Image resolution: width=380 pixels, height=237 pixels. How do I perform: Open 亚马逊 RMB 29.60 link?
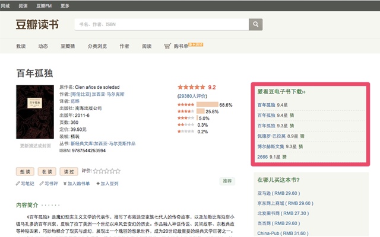coord(278,193)
